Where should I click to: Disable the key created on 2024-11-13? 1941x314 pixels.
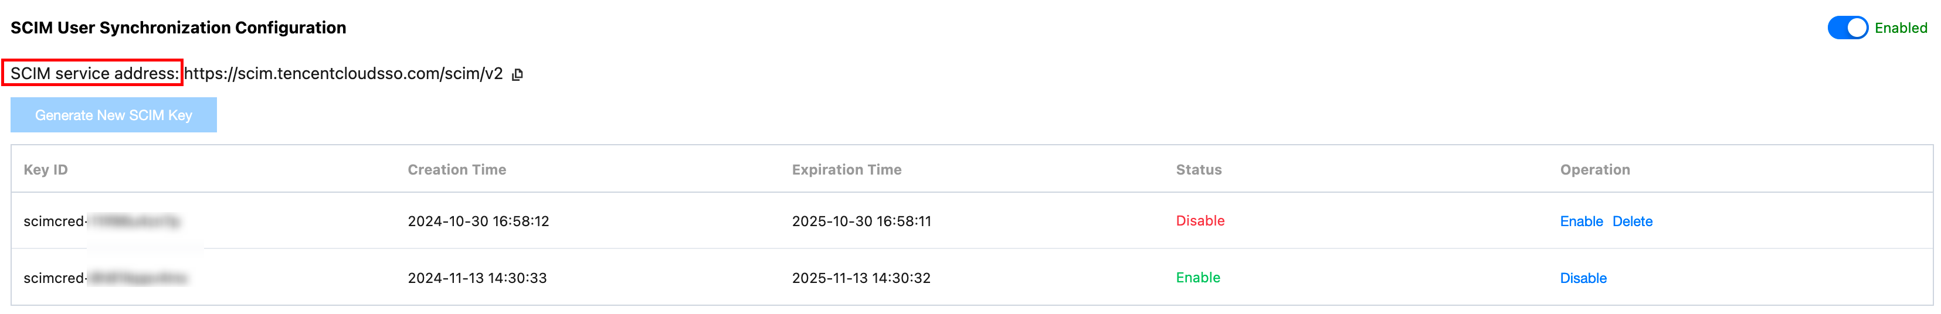pos(1583,279)
